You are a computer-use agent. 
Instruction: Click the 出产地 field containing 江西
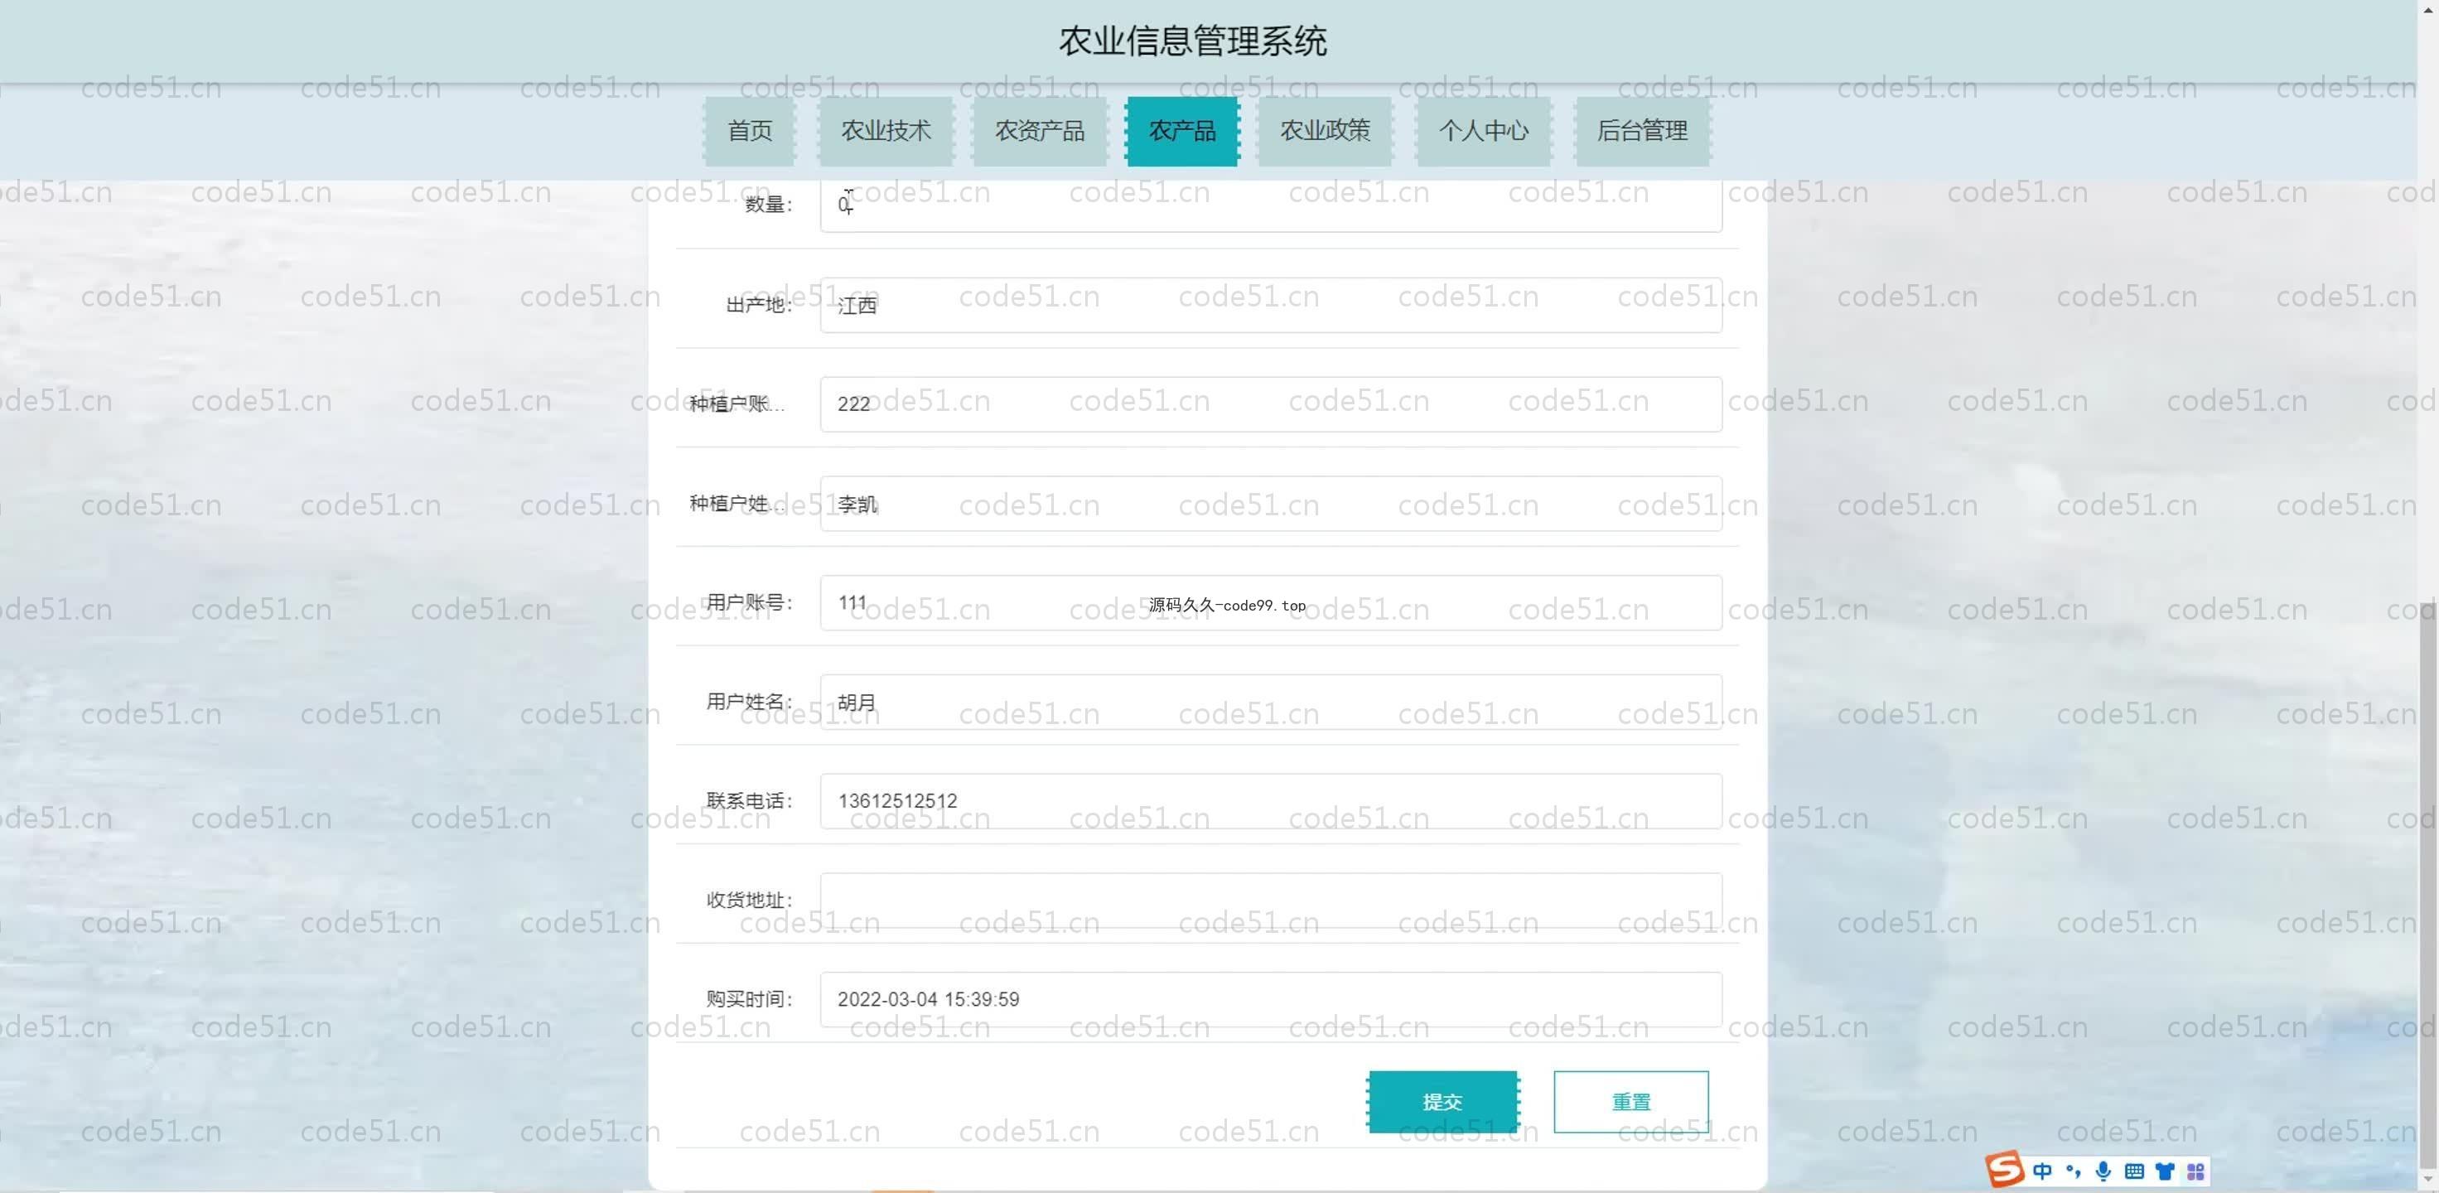1271,305
